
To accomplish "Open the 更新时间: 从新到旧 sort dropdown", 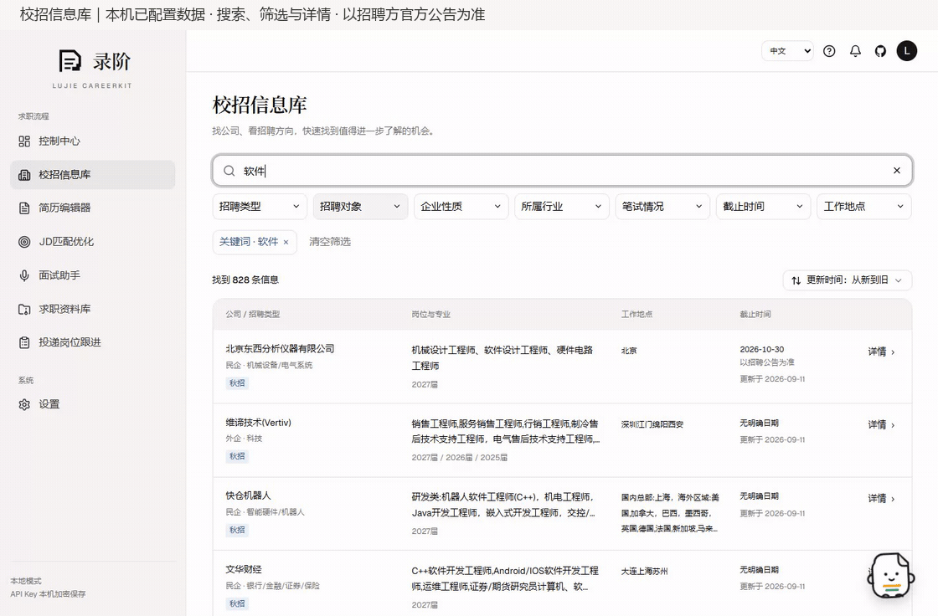I will pos(847,280).
